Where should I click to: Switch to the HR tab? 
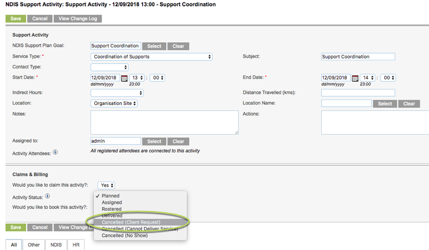76,245
